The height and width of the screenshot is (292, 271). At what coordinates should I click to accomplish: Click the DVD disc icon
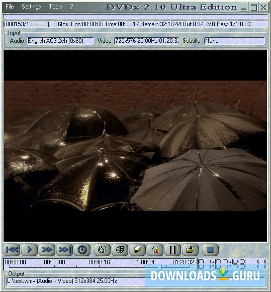(102, 250)
